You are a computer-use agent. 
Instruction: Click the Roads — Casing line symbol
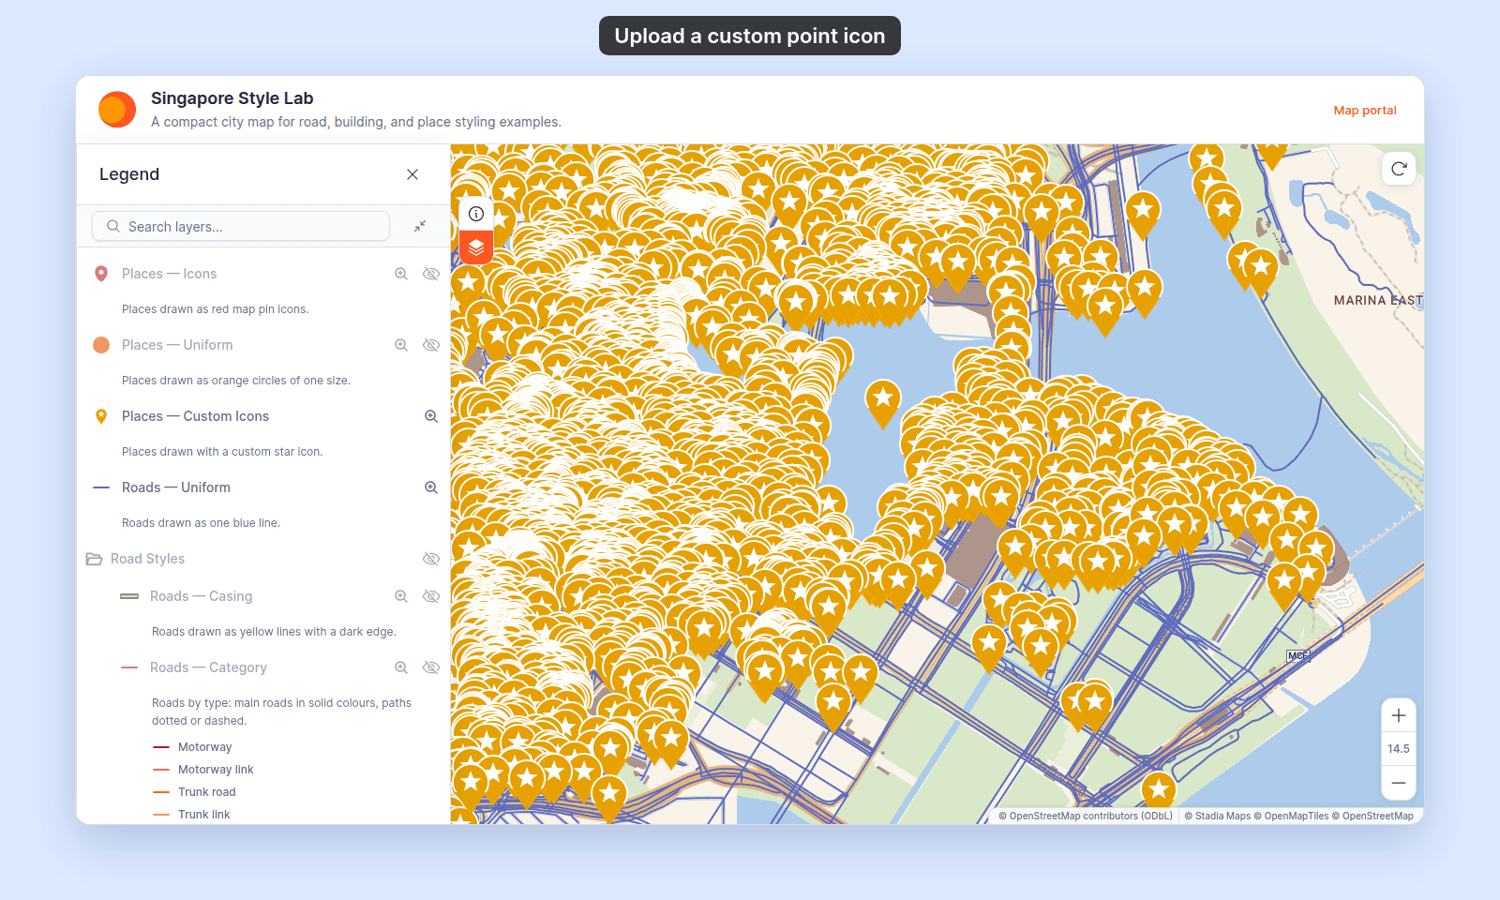129,596
